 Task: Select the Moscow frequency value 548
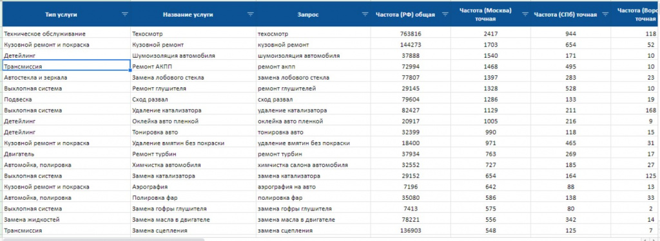490,230
